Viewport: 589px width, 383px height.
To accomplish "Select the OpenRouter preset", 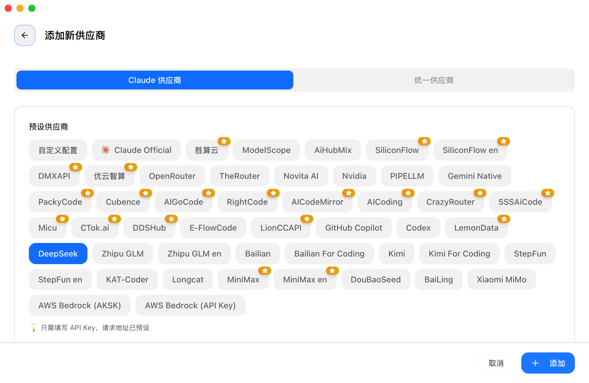I will (172, 176).
